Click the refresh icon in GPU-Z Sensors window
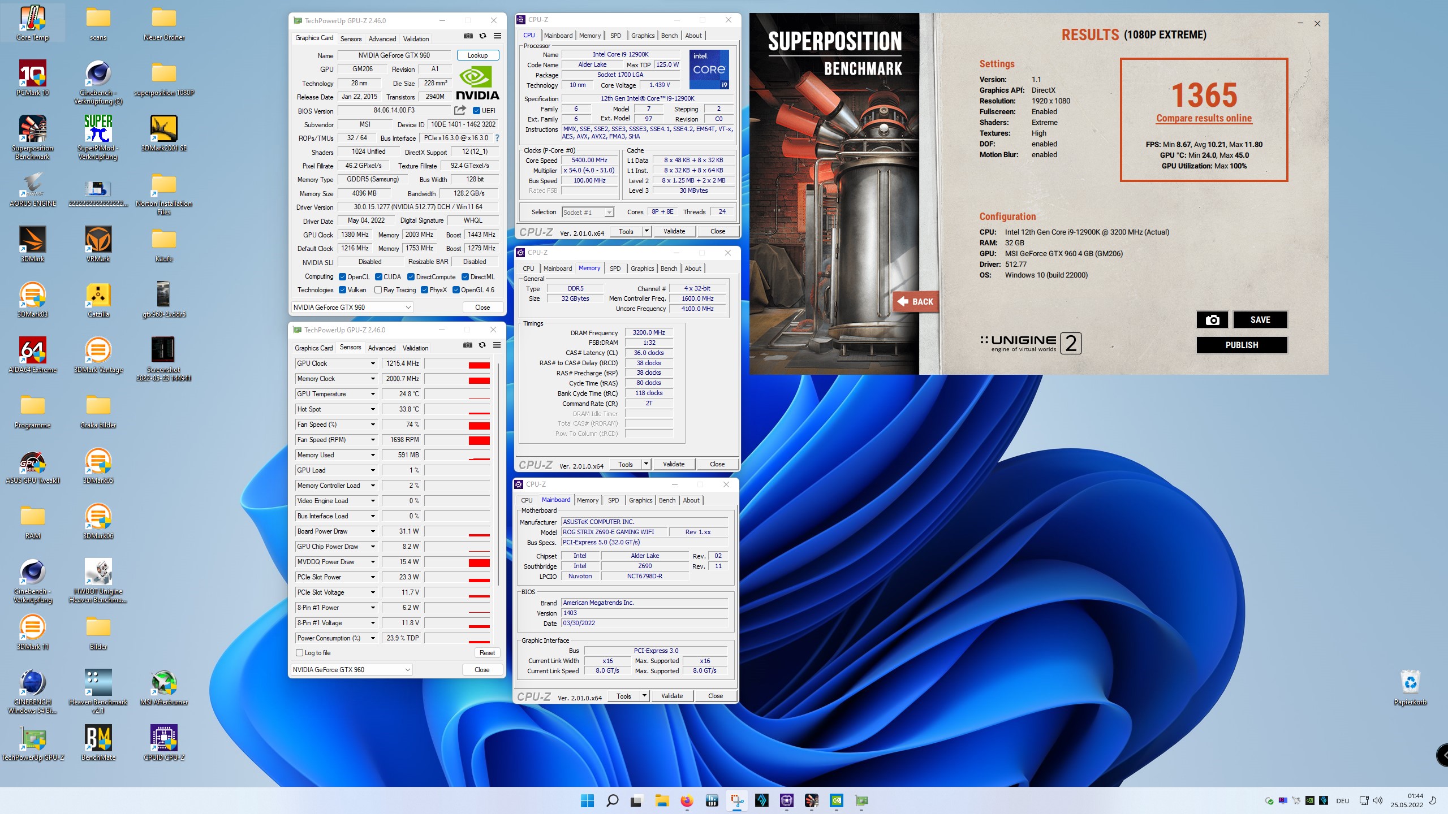1448x814 pixels. (482, 345)
